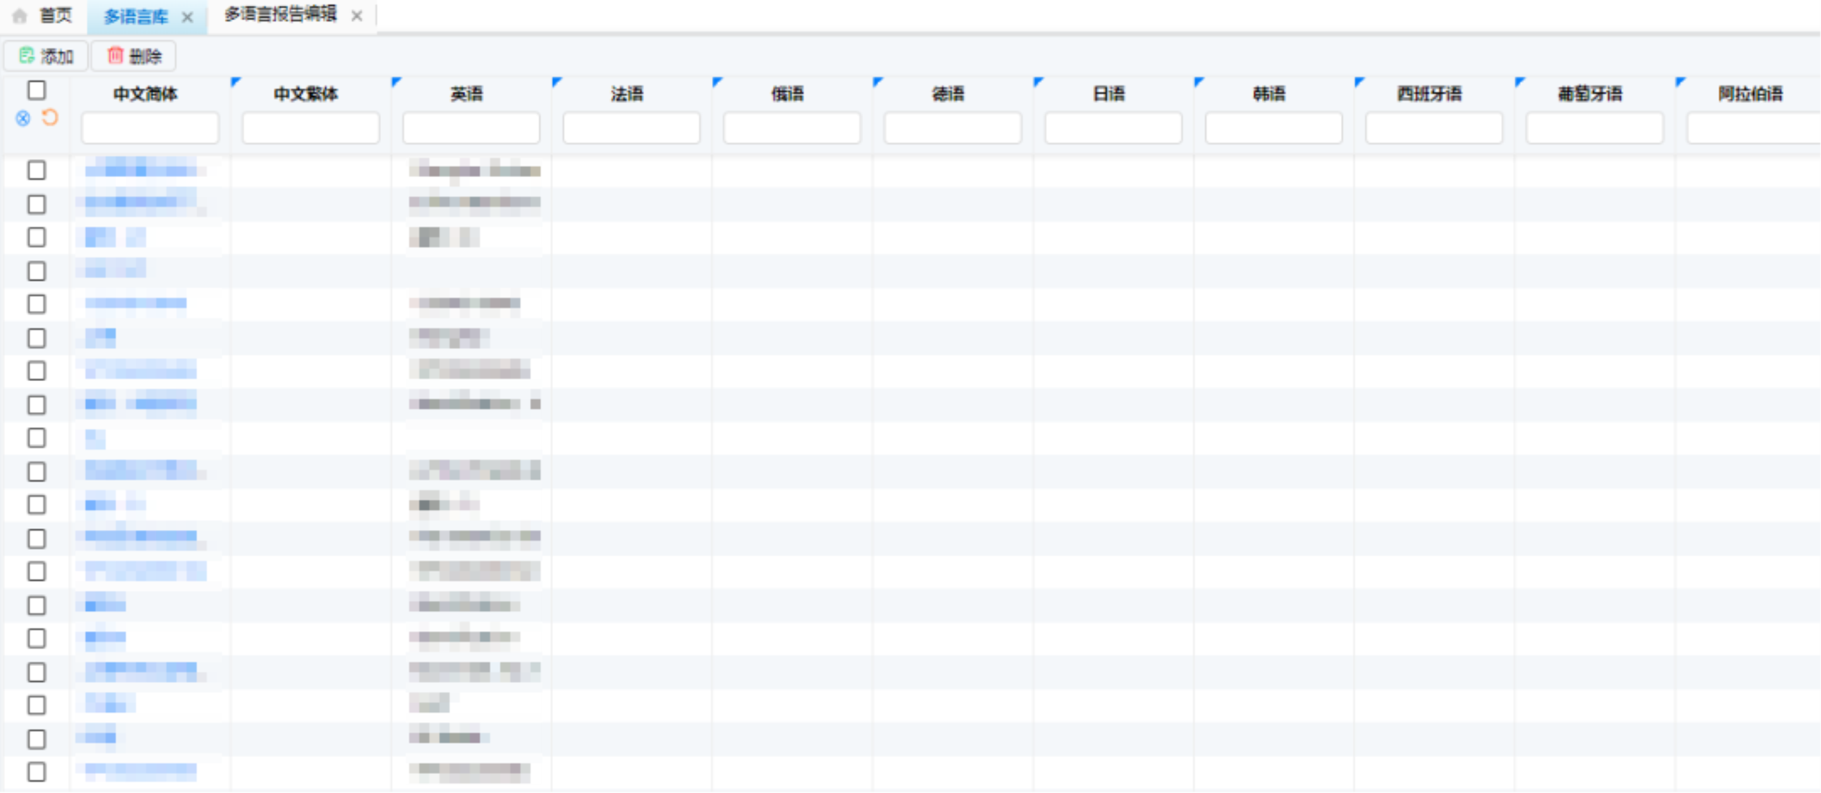Focus the 韩语 filter input
Screen dimensions: 1821x793
pos(1273,128)
